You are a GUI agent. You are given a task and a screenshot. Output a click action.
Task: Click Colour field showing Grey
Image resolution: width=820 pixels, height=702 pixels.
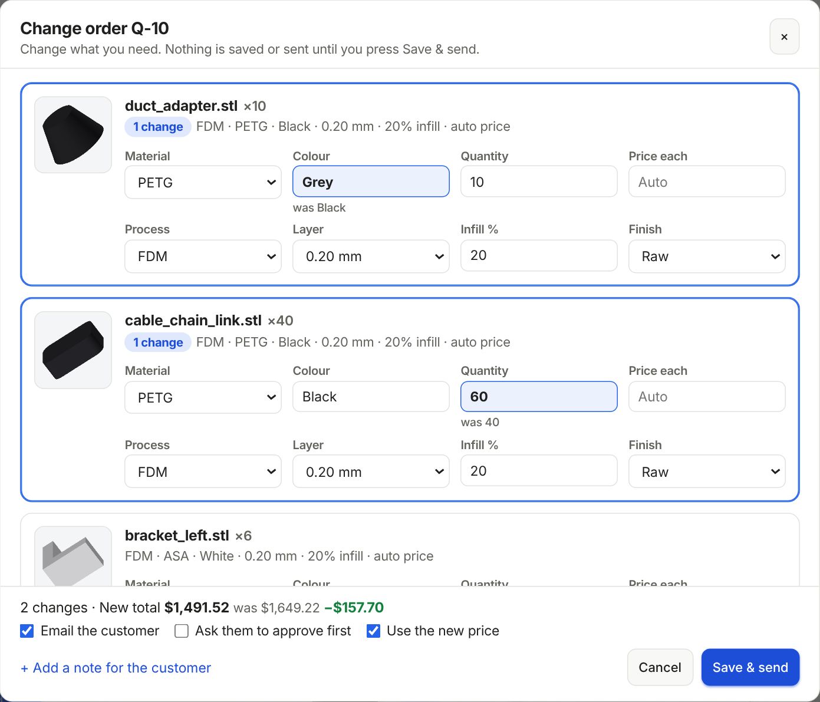[x=371, y=182]
